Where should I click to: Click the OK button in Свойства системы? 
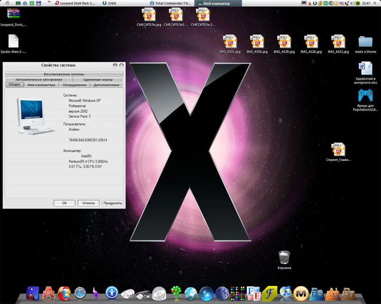tap(64, 203)
